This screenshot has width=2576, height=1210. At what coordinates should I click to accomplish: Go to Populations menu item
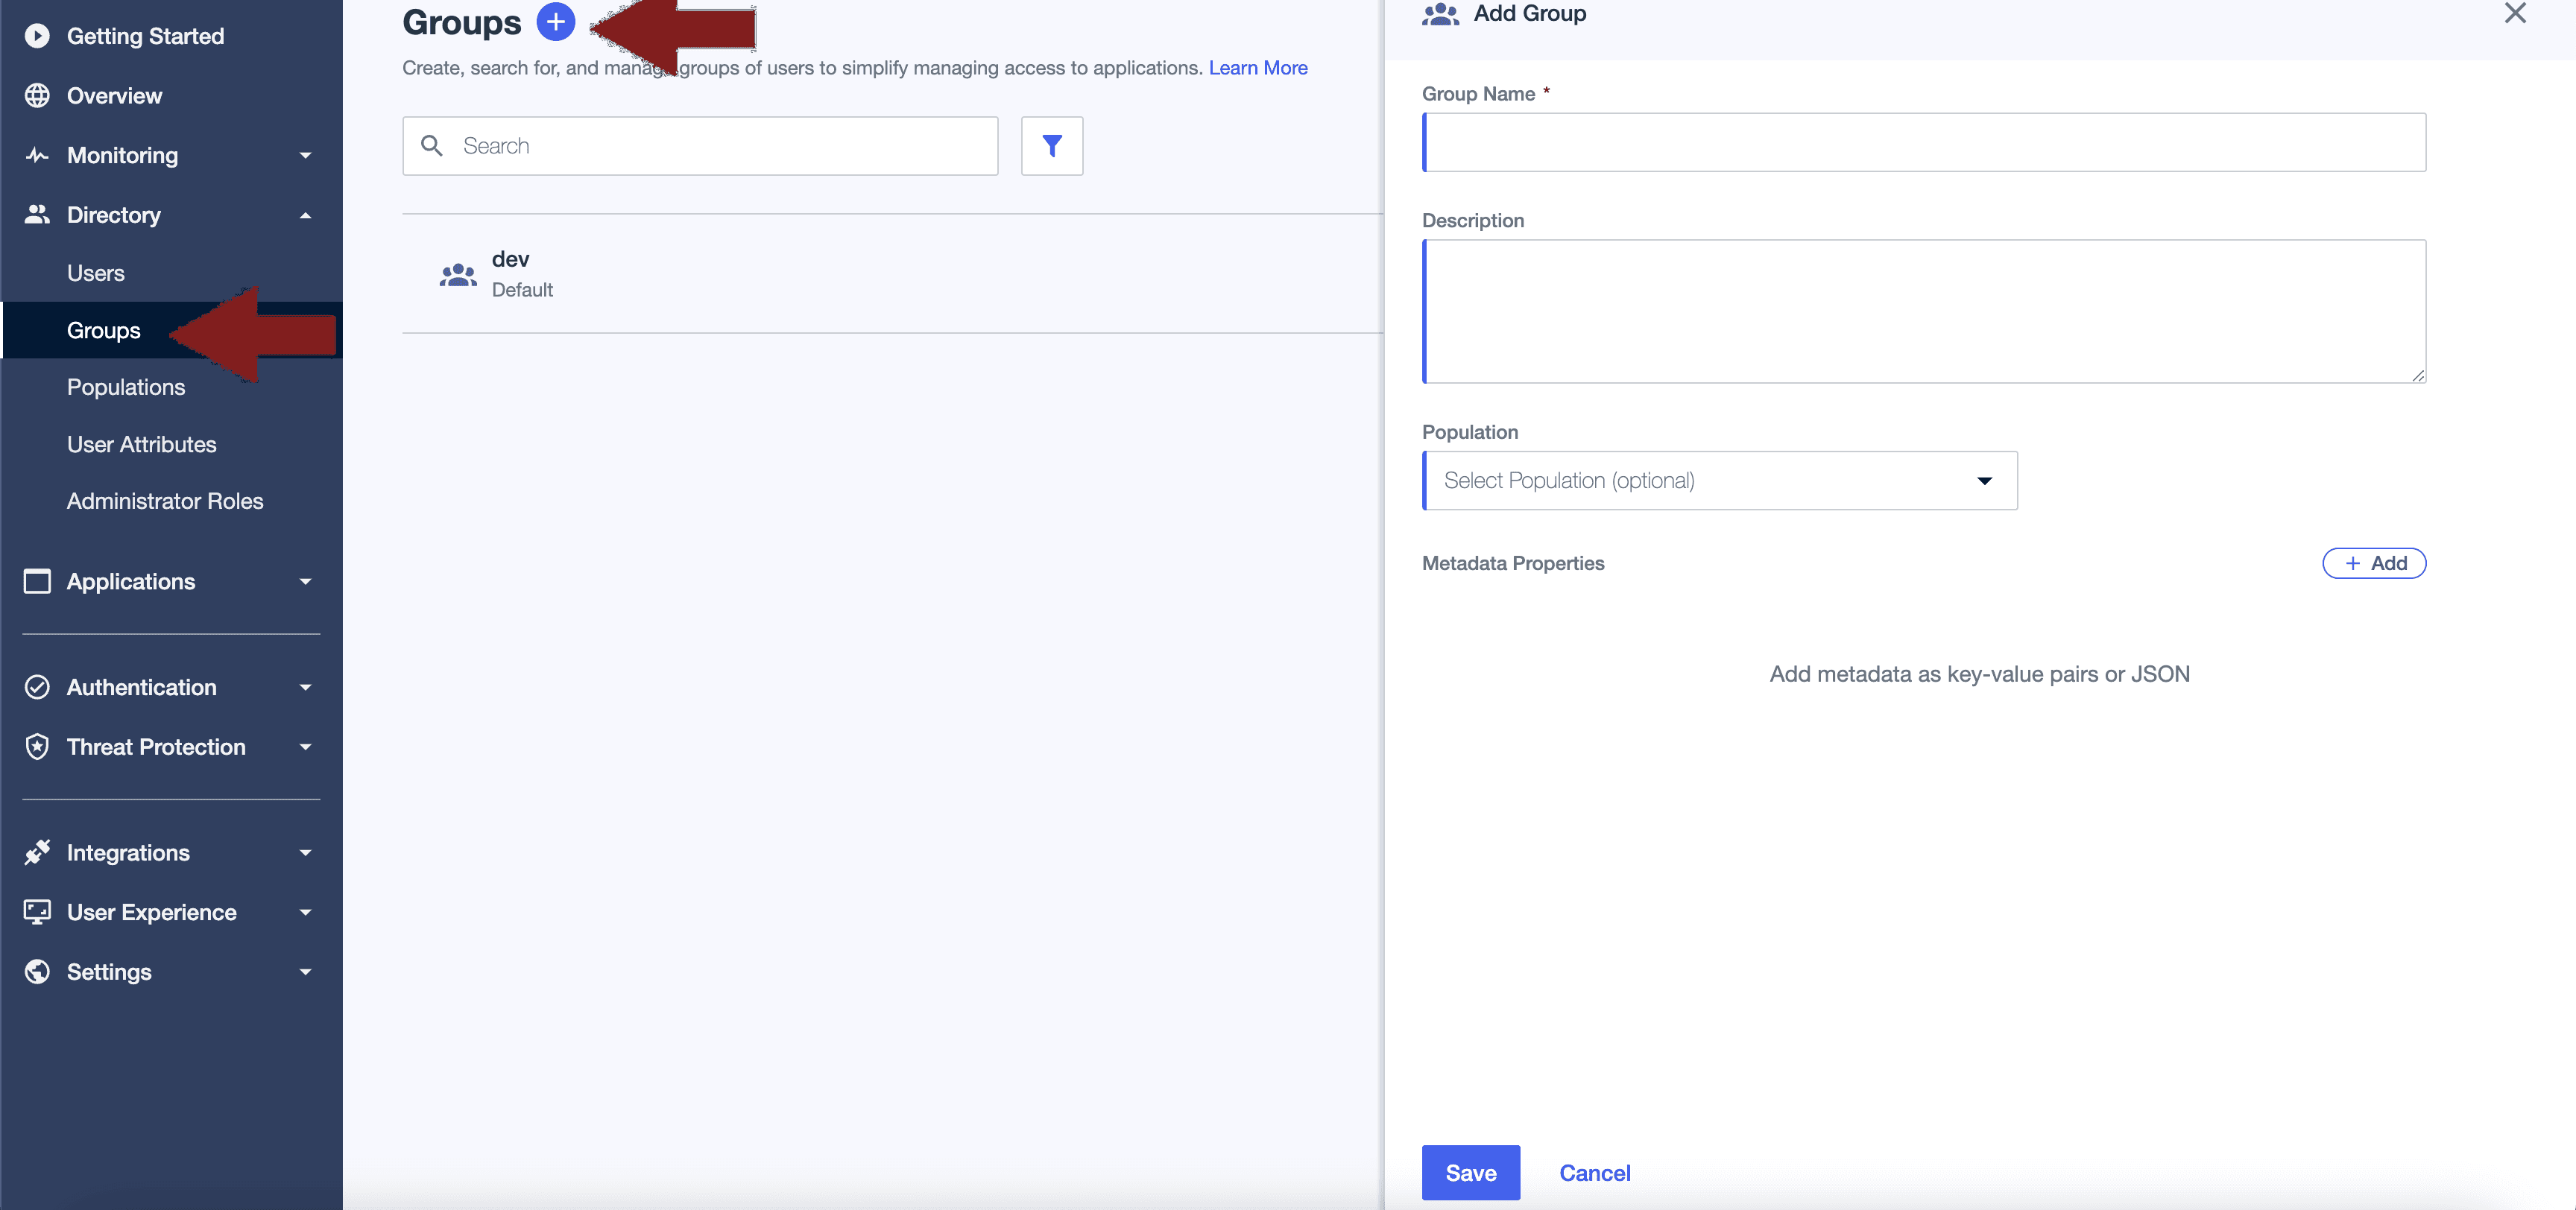(126, 387)
